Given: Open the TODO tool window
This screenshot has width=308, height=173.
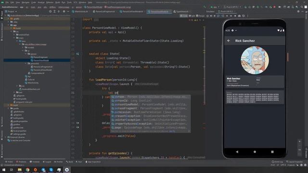Looking at the screenshot, I should pyautogui.click(x=9, y=162).
